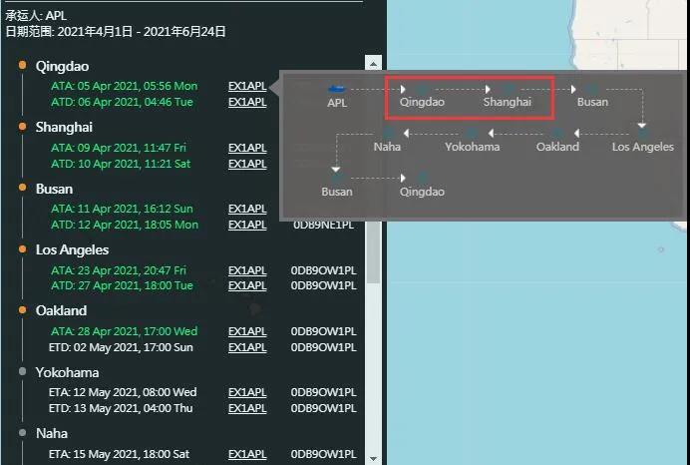Click orange status dot beside Oakland heading
This screenshot has width=690, height=465.
(22, 310)
